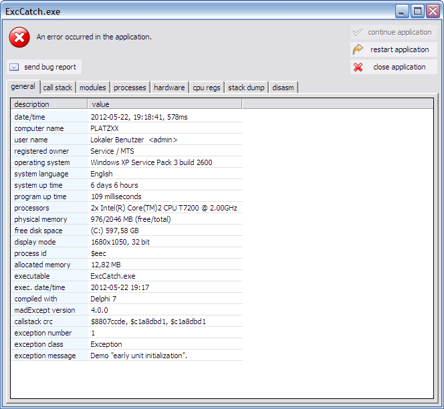
Task: Open the disasm tab
Action: (x=283, y=88)
